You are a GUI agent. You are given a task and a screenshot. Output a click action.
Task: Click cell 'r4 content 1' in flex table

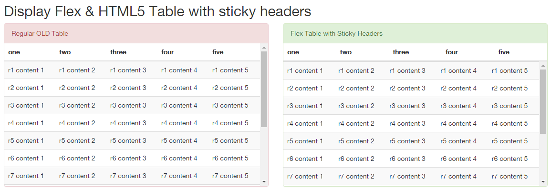[305, 123]
